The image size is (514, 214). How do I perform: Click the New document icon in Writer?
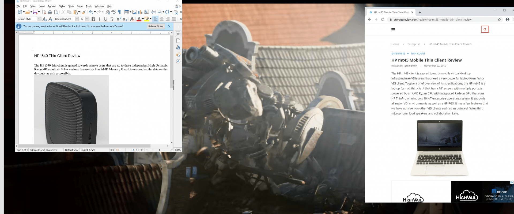pyautogui.click(x=20, y=12)
